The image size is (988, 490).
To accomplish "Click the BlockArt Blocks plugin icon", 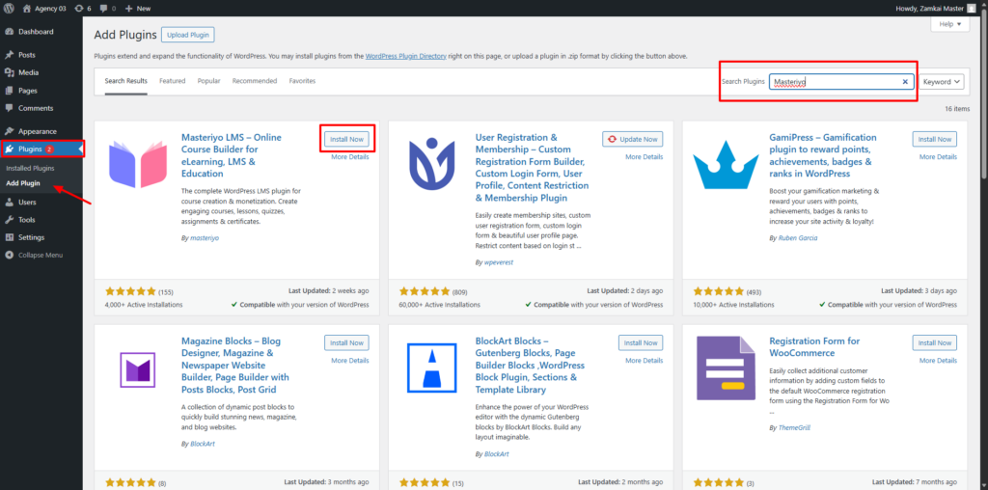I will tap(426, 371).
